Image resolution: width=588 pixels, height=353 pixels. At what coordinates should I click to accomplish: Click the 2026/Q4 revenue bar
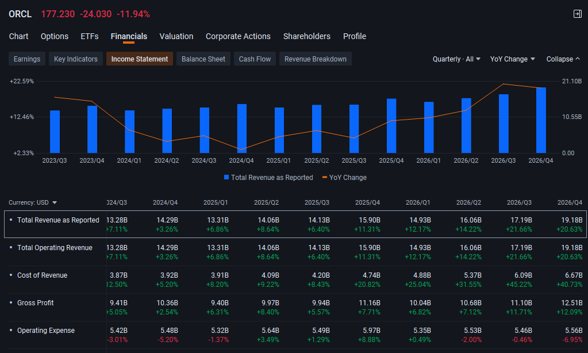541,120
